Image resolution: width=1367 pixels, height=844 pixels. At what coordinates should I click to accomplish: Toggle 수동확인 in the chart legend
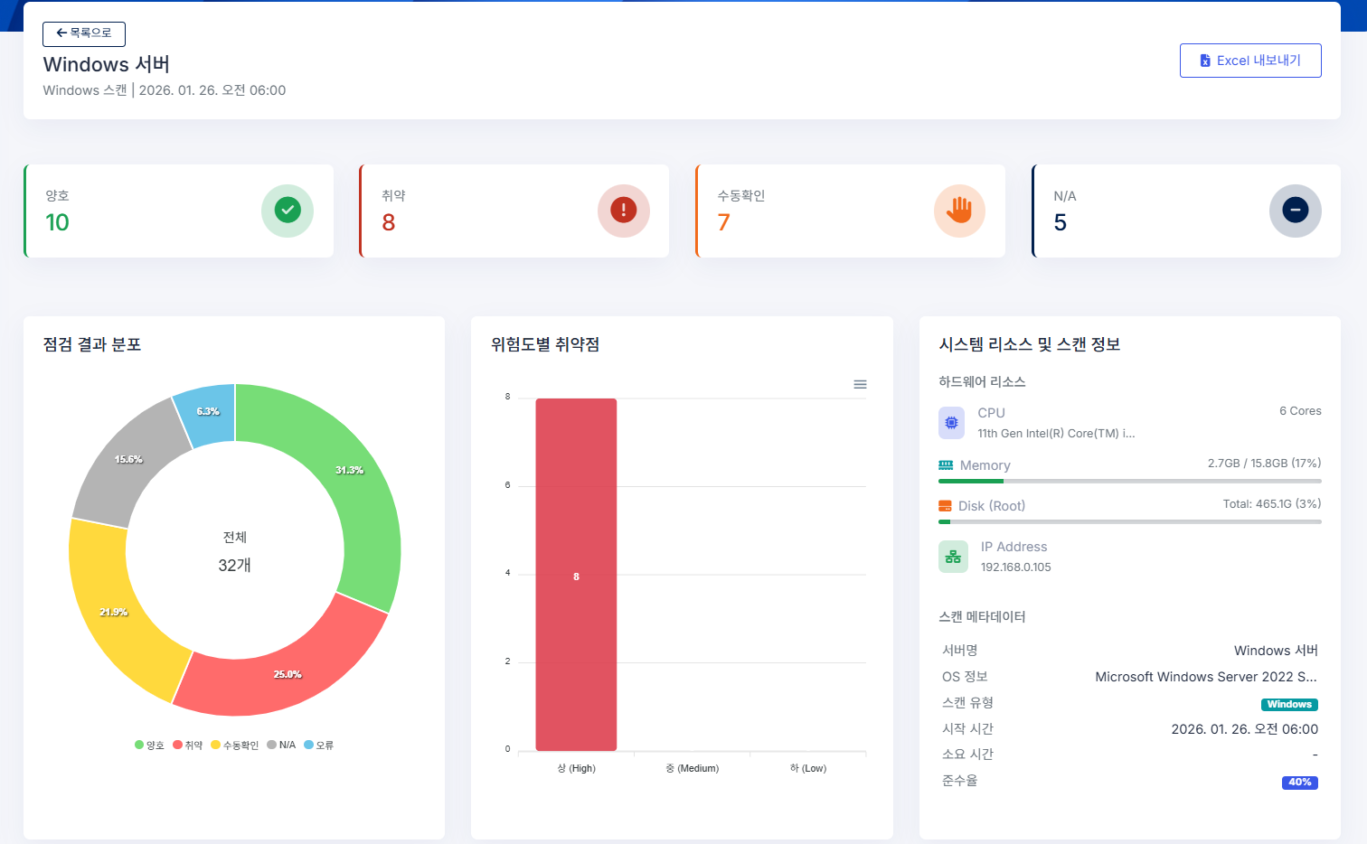point(233,745)
